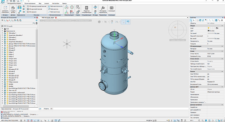This screenshot has width=225, height=122.
Task: Toggle visibility bulb of Обечайка 1
Action: pyautogui.click(x=7, y=33)
